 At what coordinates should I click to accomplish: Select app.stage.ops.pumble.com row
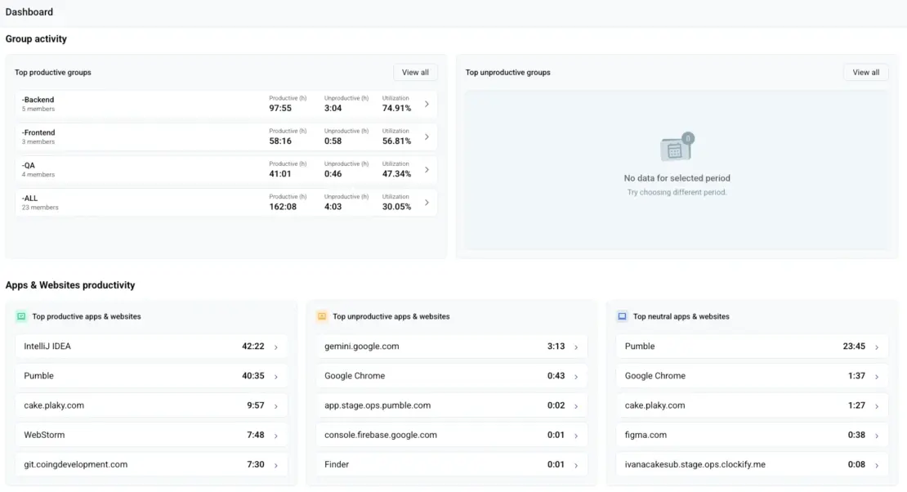coord(452,405)
